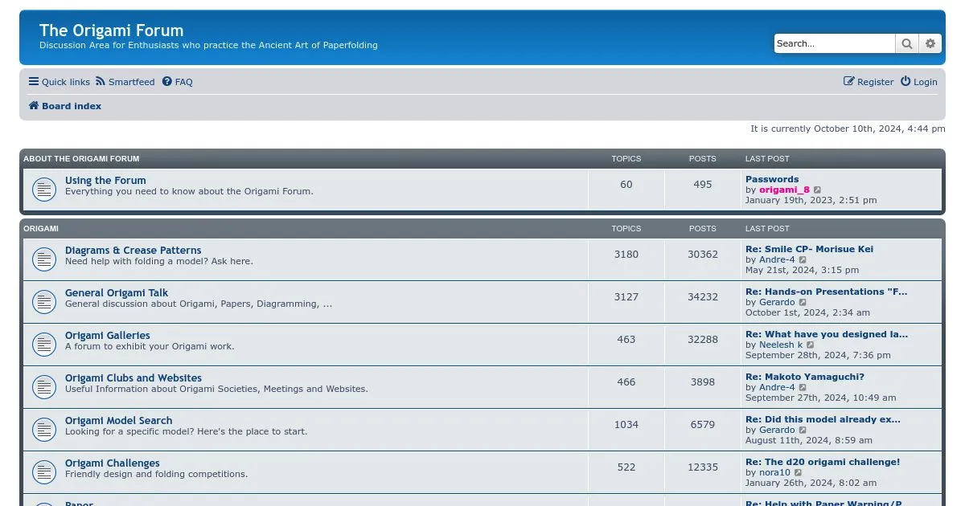
Task: Open Origami Galleries forum
Action: click(108, 336)
